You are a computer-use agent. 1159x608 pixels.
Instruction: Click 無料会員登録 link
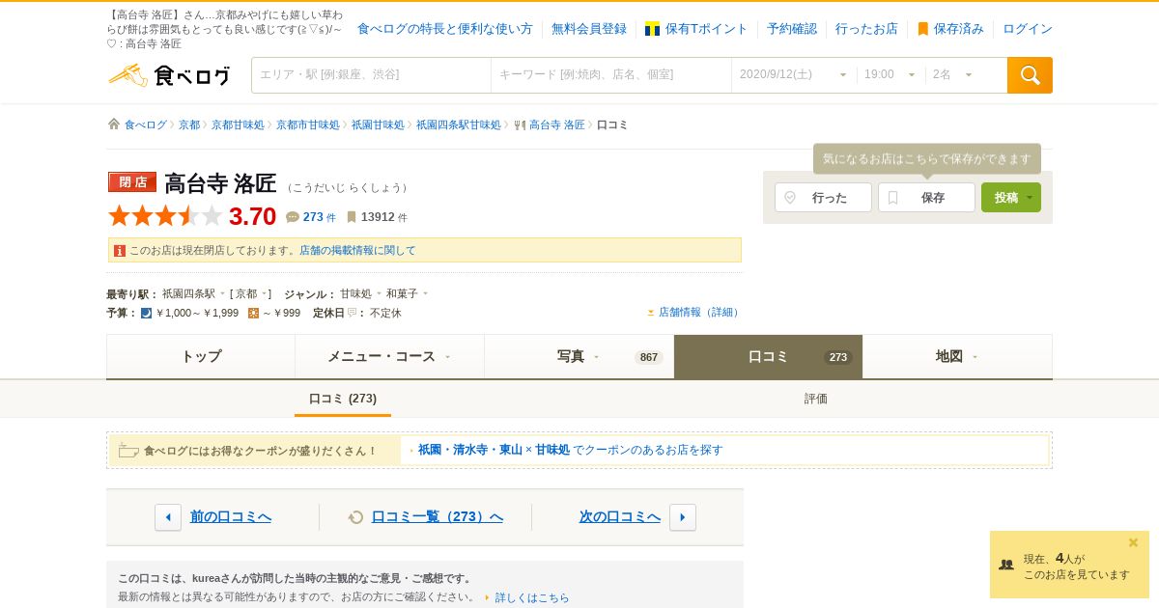click(x=589, y=29)
